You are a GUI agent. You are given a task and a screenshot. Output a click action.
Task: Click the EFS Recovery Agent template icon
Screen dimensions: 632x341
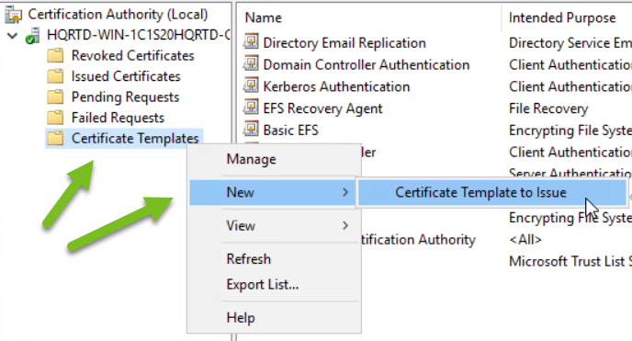[x=251, y=107]
